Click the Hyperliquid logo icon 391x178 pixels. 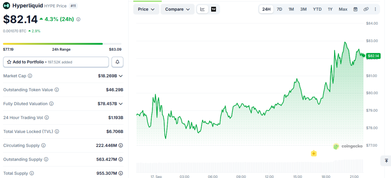tap(7, 6)
